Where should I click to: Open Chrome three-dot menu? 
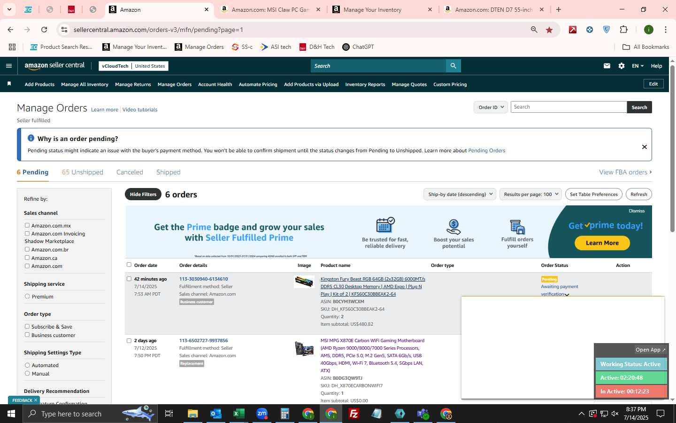pyautogui.click(x=666, y=30)
